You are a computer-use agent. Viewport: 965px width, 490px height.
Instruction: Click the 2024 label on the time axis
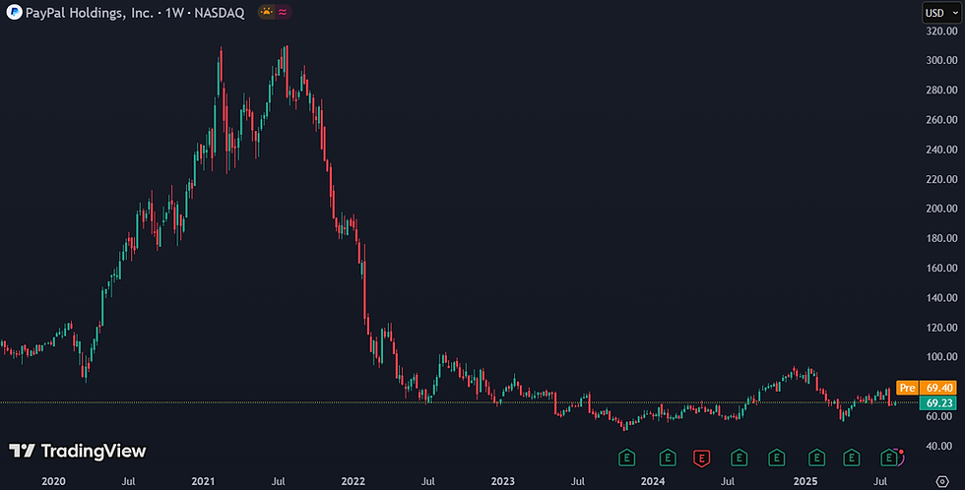653,481
